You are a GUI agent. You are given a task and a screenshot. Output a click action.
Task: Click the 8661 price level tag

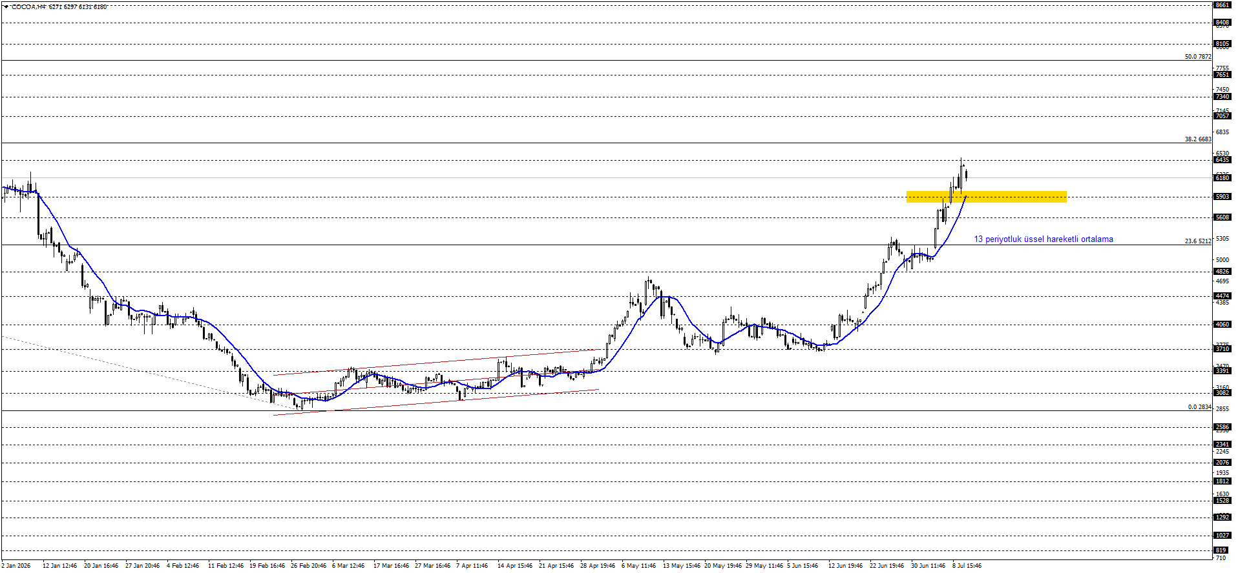click(1222, 5)
